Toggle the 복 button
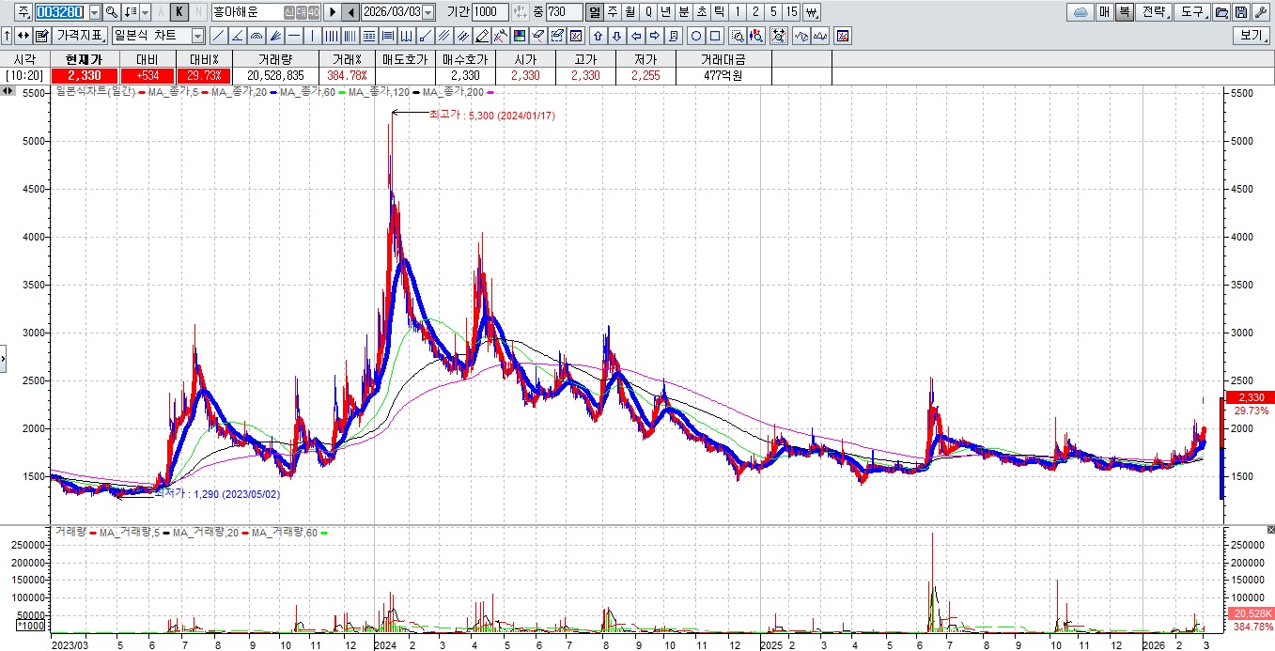Image resolution: width=1275 pixels, height=651 pixels. [1125, 12]
